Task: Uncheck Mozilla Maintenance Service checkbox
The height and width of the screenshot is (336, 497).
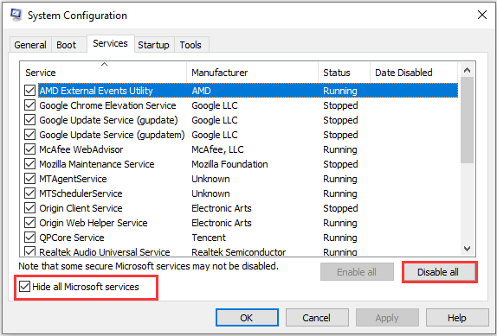Action: click(x=29, y=164)
